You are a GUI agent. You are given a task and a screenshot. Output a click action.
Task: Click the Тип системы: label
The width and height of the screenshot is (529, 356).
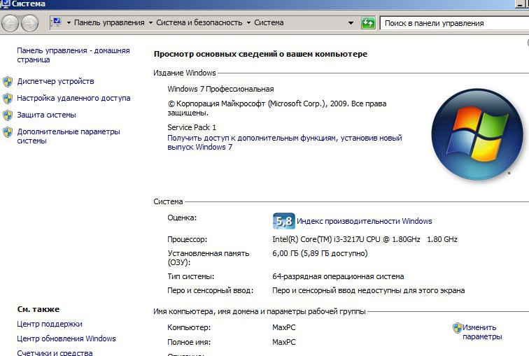coord(191,276)
